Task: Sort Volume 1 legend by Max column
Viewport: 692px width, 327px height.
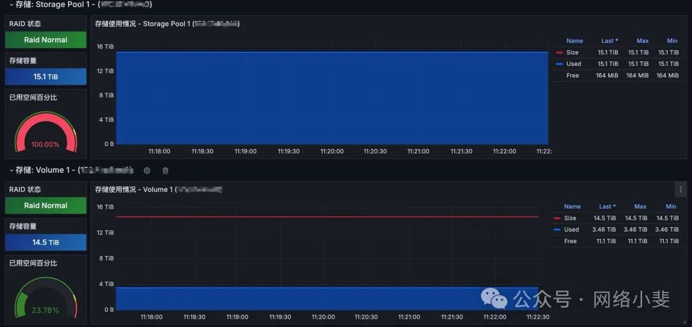Action: pos(640,207)
